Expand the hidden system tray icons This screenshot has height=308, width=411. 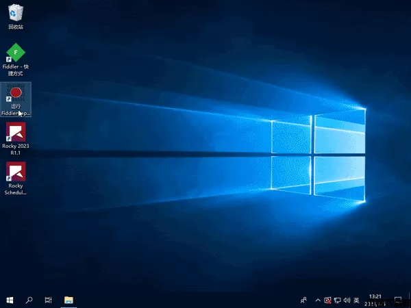(x=318, y=300)
